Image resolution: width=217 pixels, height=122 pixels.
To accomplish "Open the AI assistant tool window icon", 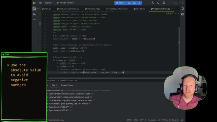I will pyautogui.click(x=183, y=14).
